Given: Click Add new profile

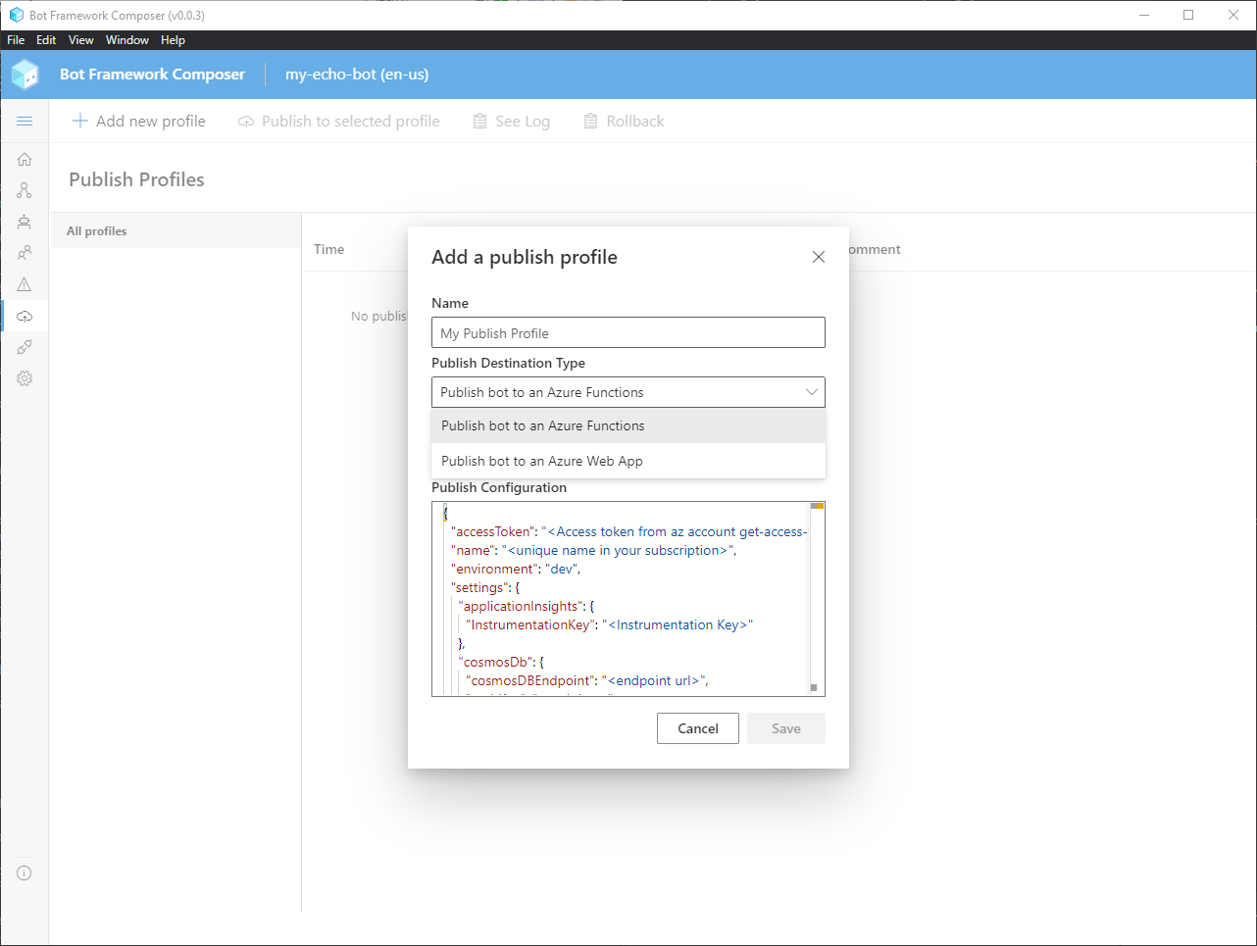Looking at the screenshot, I should pos(139,121).
